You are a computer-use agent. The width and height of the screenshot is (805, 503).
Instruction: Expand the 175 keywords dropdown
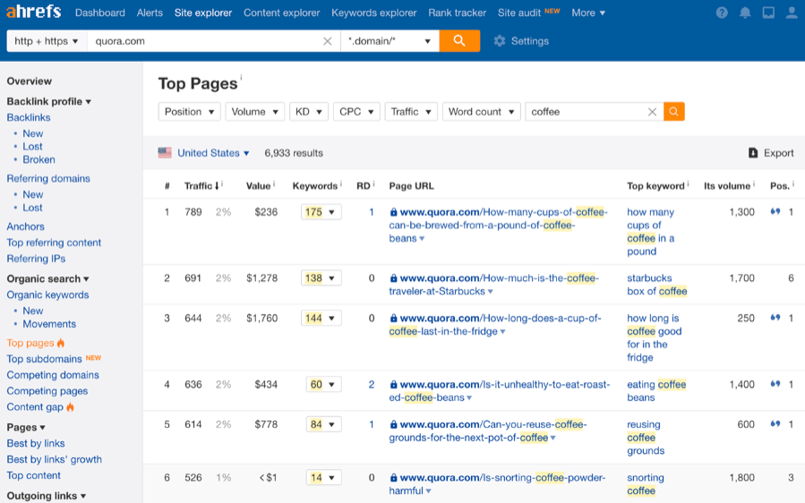pyautogui.click(x=321, y=212)
